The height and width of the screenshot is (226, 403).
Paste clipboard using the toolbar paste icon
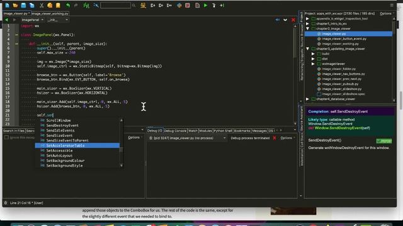[x=58, y=5]
